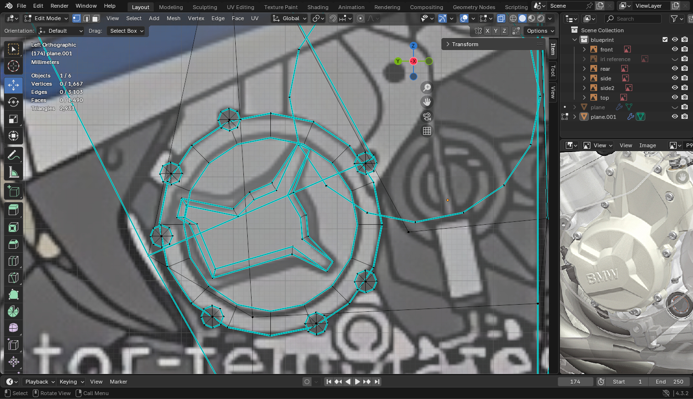Play the animation forward
693x399 pixels.
pyautogui.click(x=358, y=382)
